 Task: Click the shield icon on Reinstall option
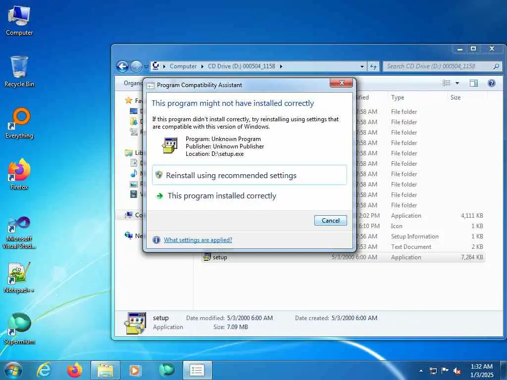pyautogui.click(x=159, y=175)
